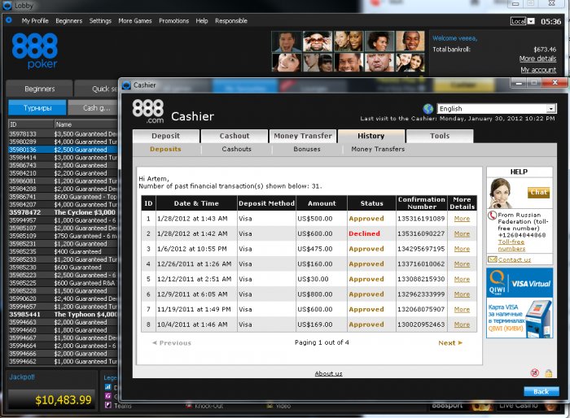Open More details for 11/19/2011 deposit
This screenshot has width=570, height=418.
tap(462, 309)
